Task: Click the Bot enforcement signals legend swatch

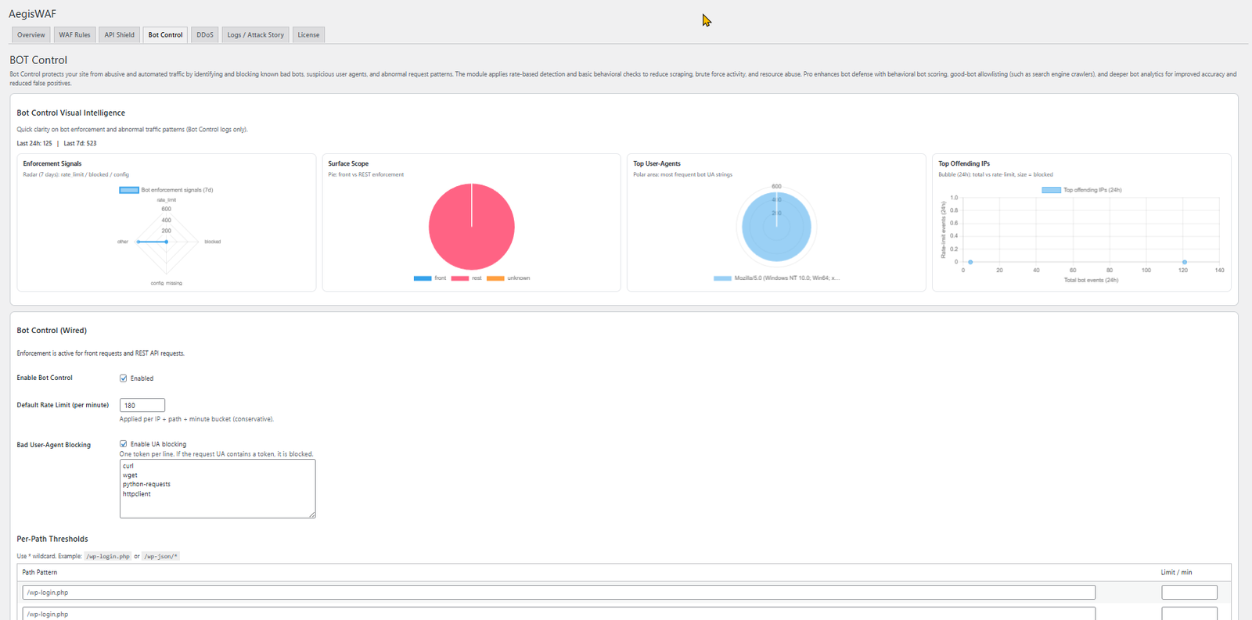Action: (128, 190)
